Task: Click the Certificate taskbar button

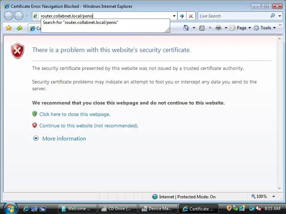Action: [x=199, y=209]
